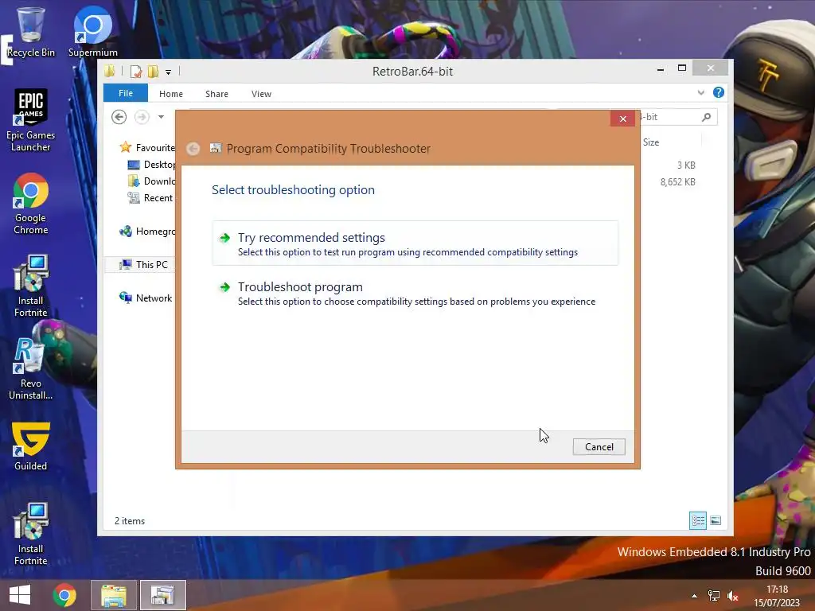This screenshot has width=815, height=611.
Task: Sort by the Size column header
Action: click(x=651, y=142)
